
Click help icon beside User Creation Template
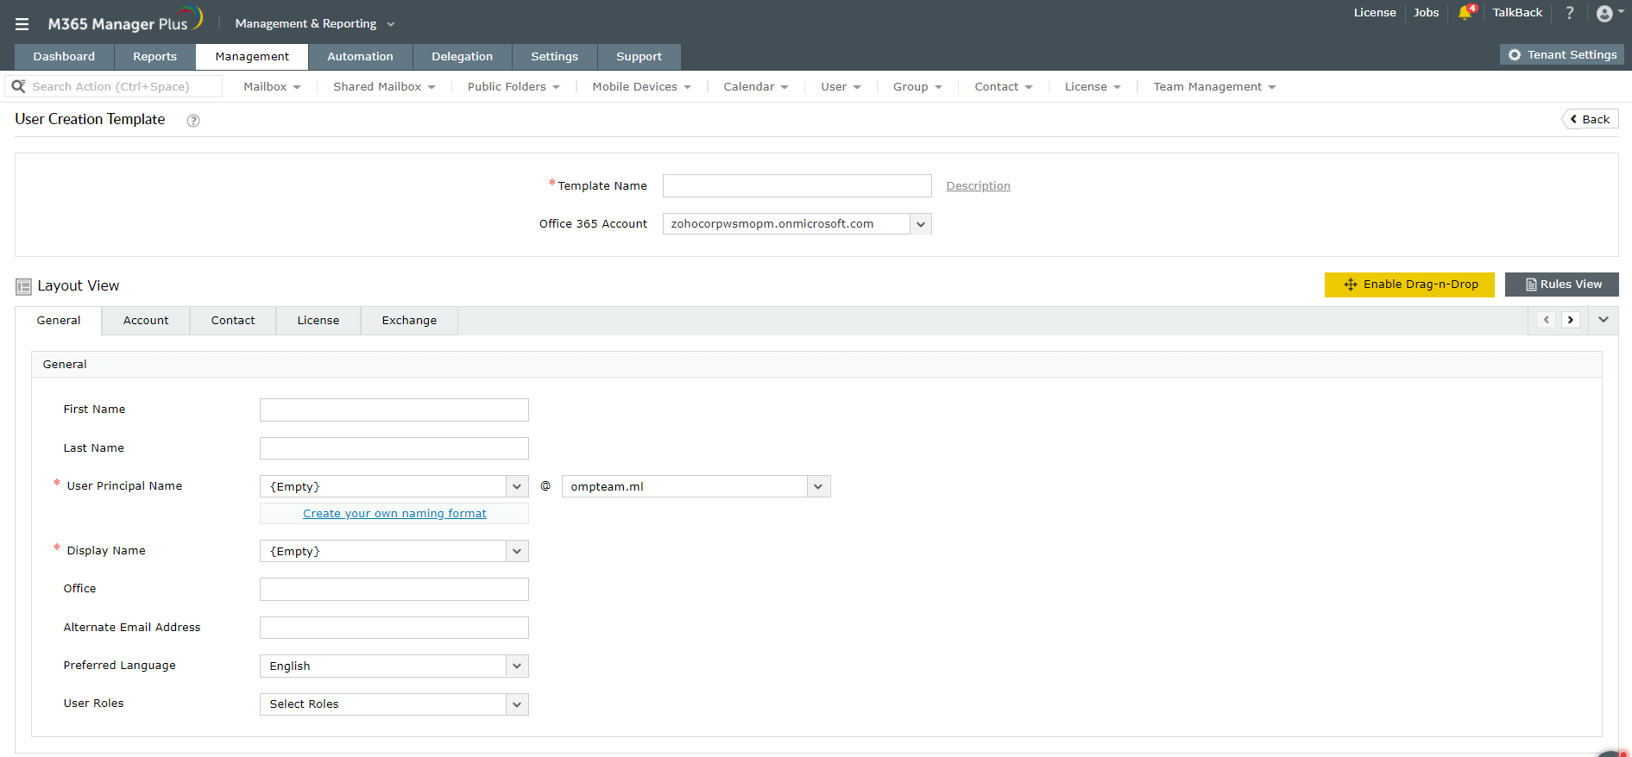[193, 121]
